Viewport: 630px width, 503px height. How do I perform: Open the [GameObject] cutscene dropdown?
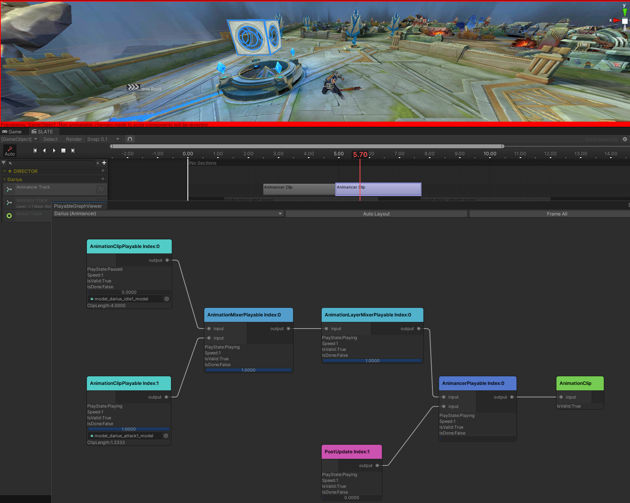click(x=20, y=139)
